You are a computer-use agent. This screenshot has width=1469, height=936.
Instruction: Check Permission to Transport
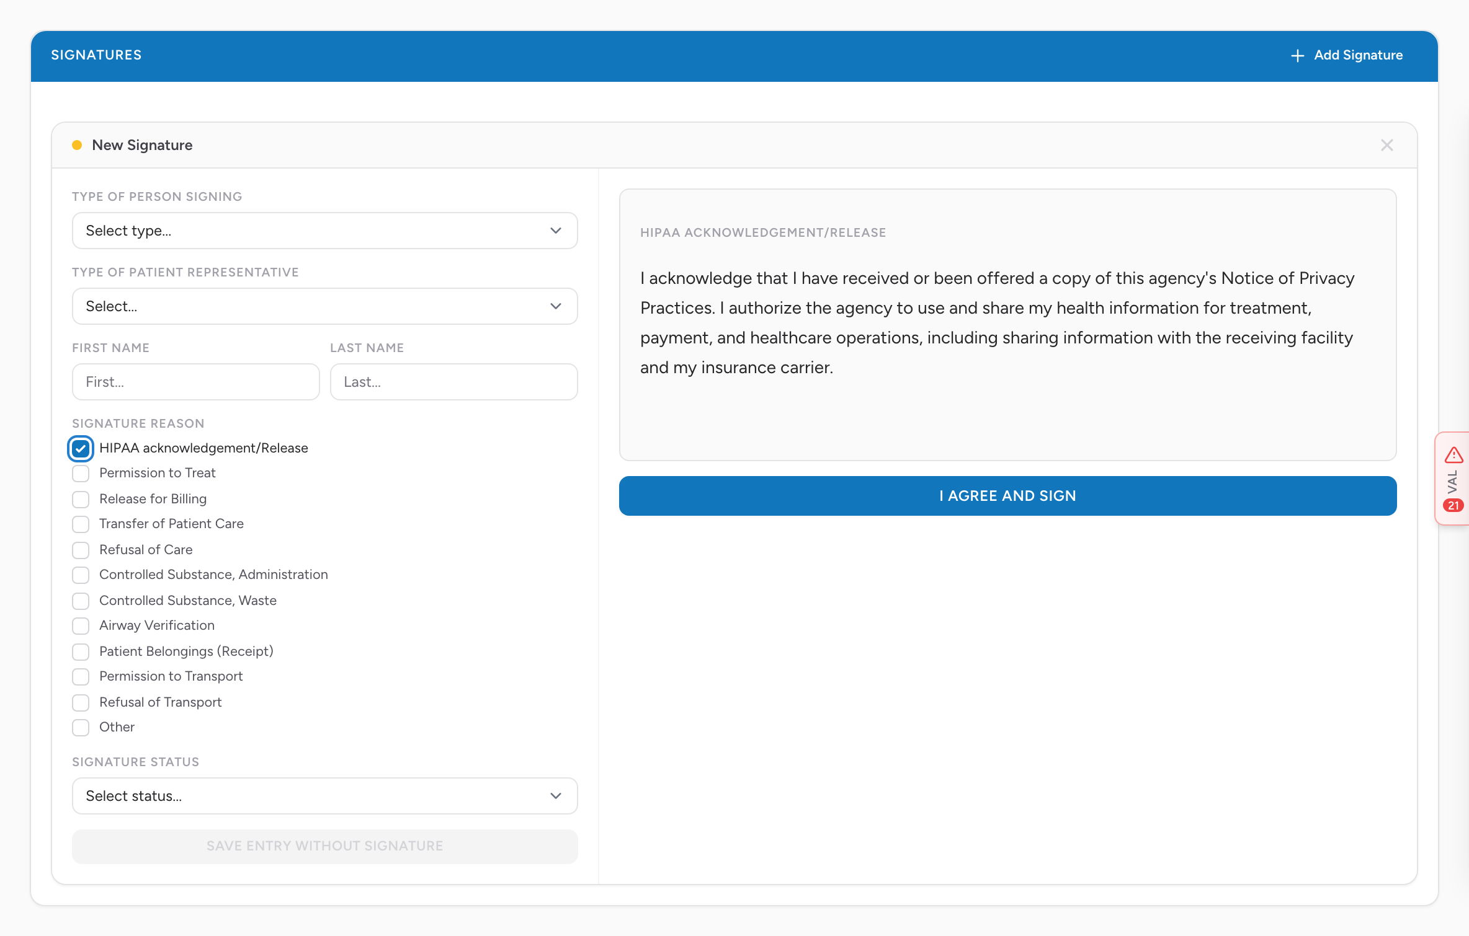(81, 677)
